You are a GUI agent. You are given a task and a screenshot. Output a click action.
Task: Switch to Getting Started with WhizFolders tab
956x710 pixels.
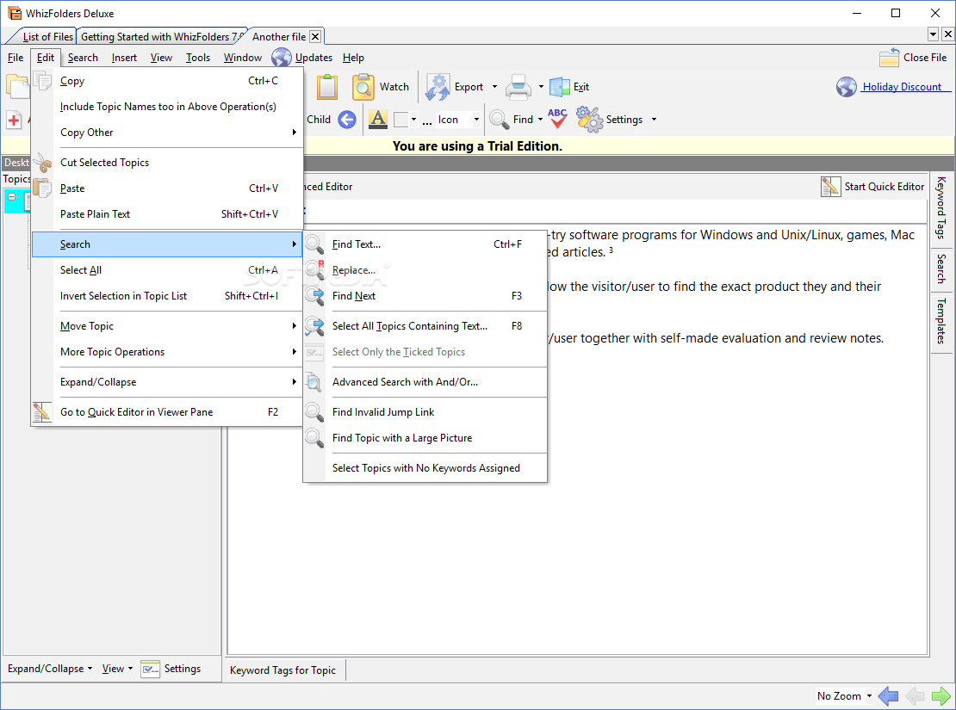162,36
